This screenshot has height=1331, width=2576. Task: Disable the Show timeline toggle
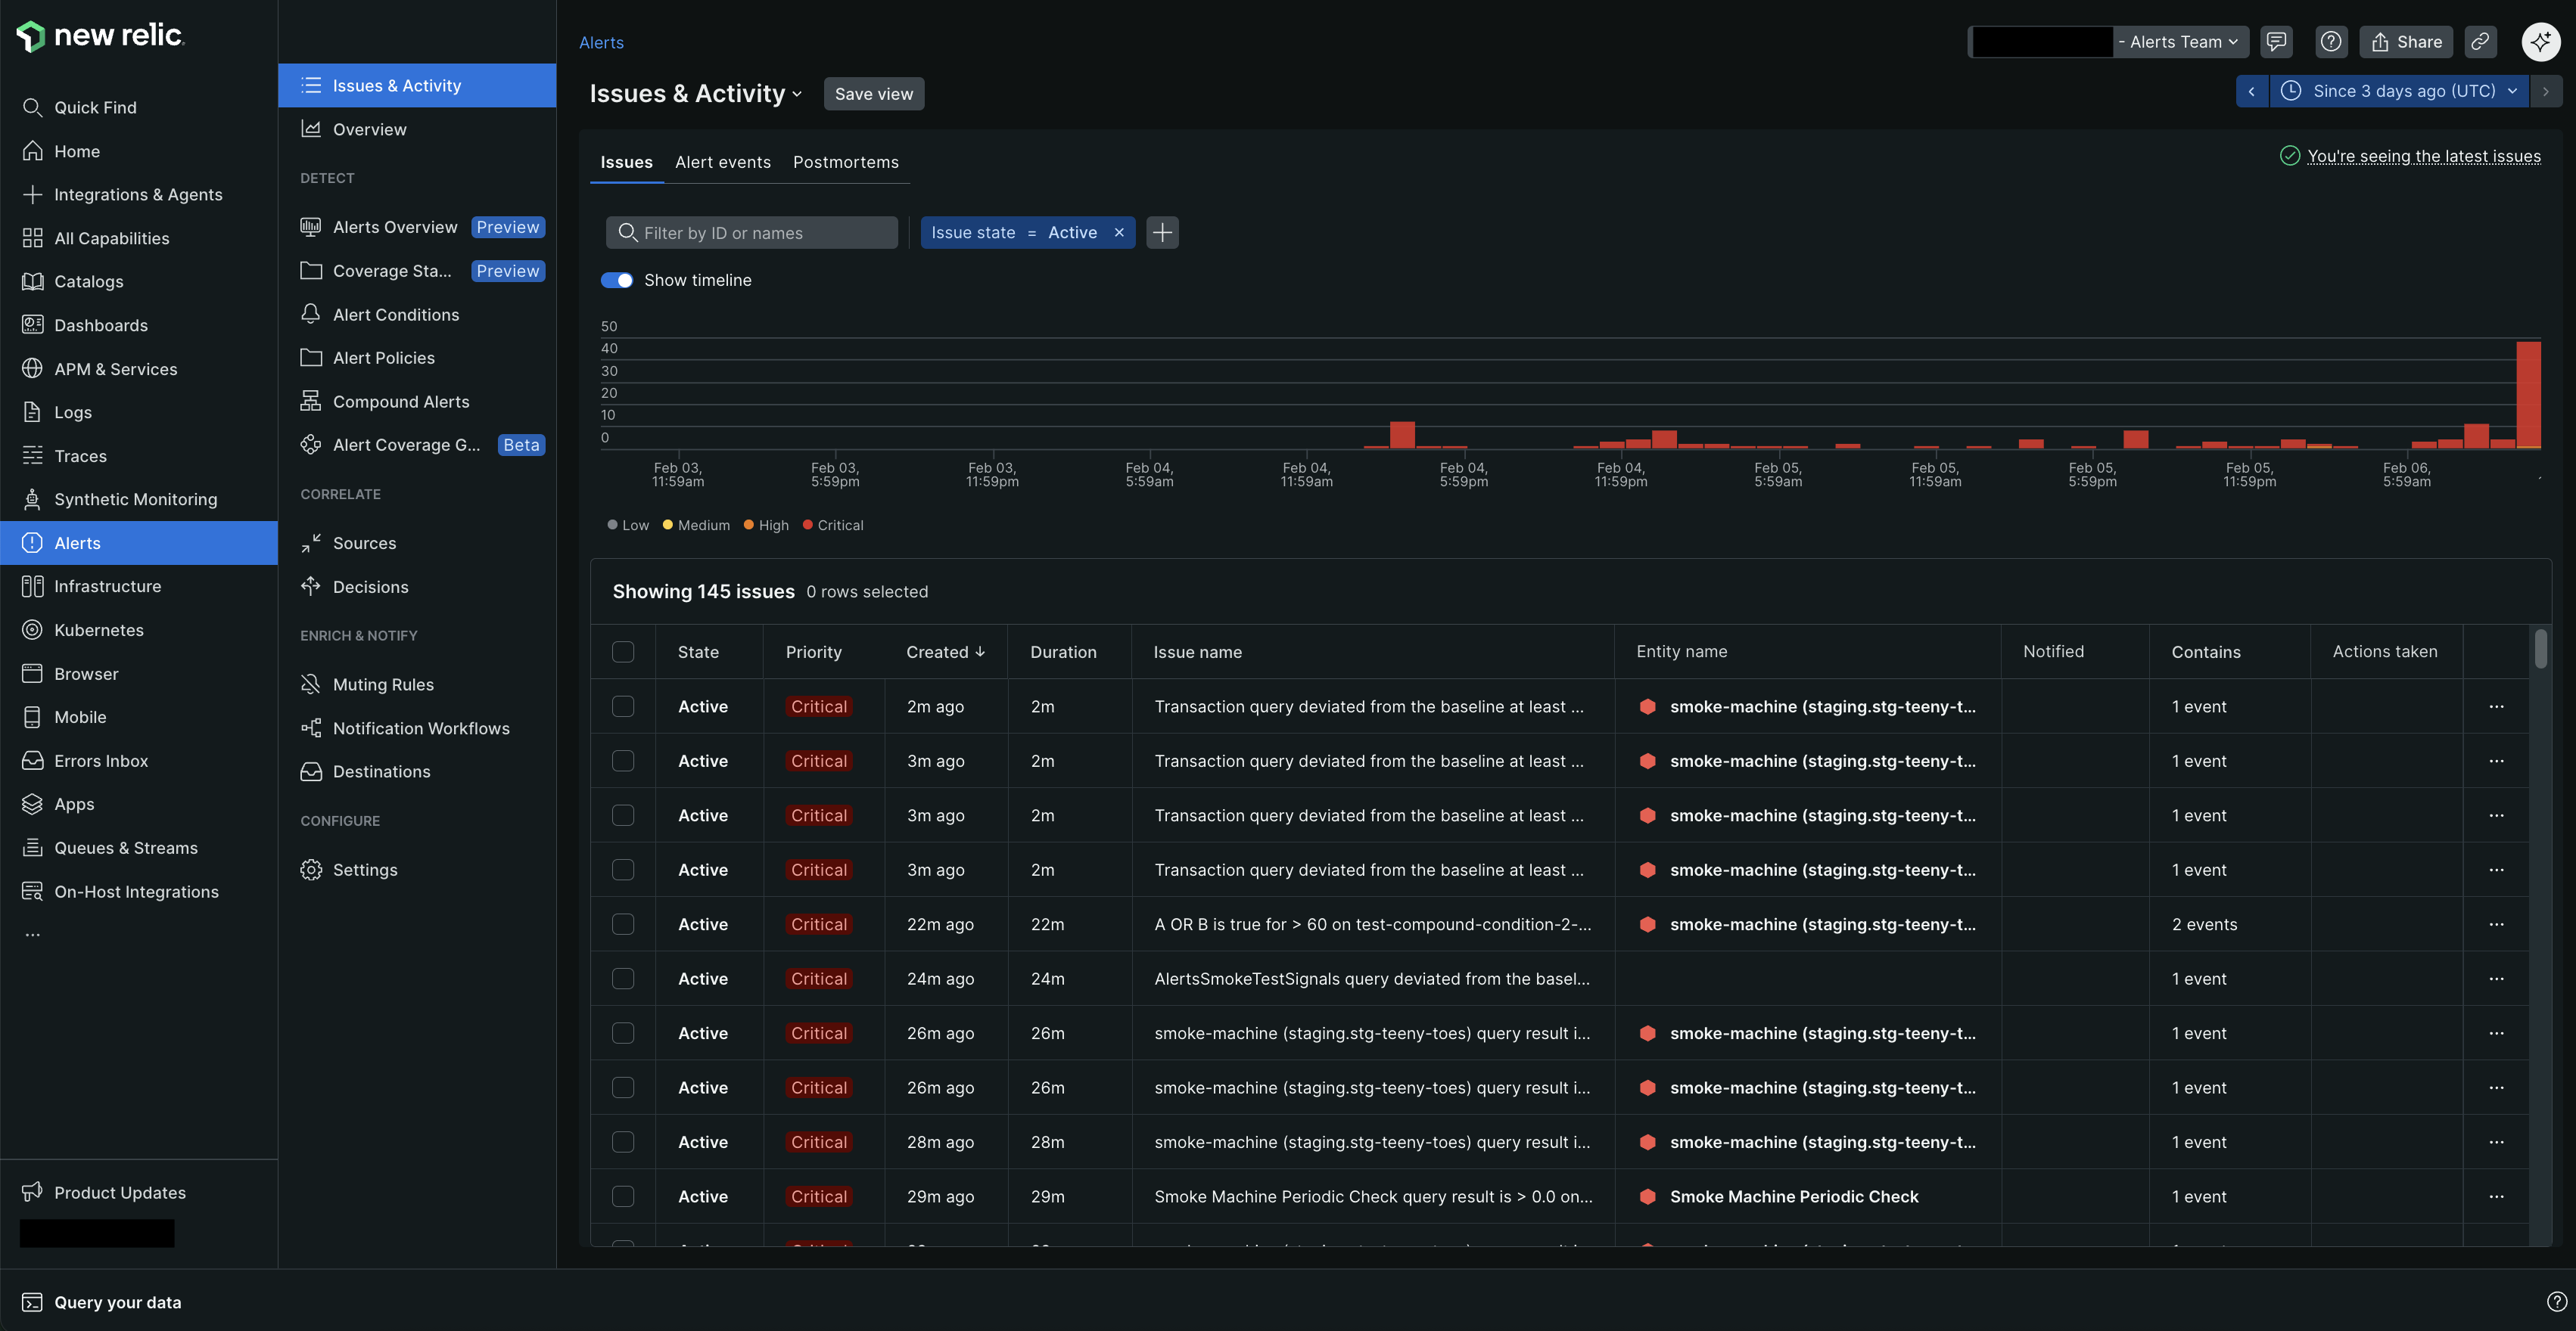(618, 280)
